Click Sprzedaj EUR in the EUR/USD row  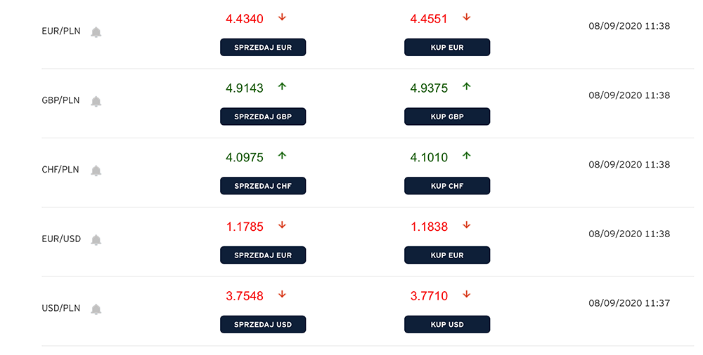tap(263, 255)
